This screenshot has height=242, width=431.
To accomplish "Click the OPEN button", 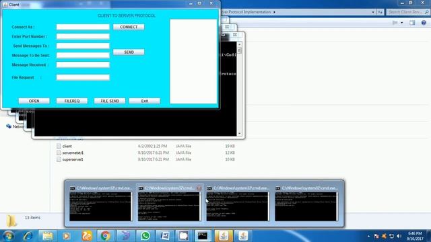I will [34, 101].
